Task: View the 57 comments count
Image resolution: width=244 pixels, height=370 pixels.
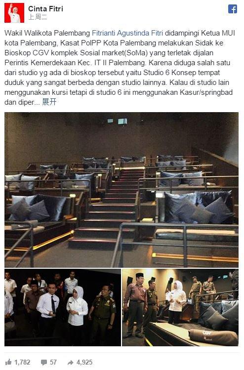Action: pyautogui.click(x=53, y=362)
